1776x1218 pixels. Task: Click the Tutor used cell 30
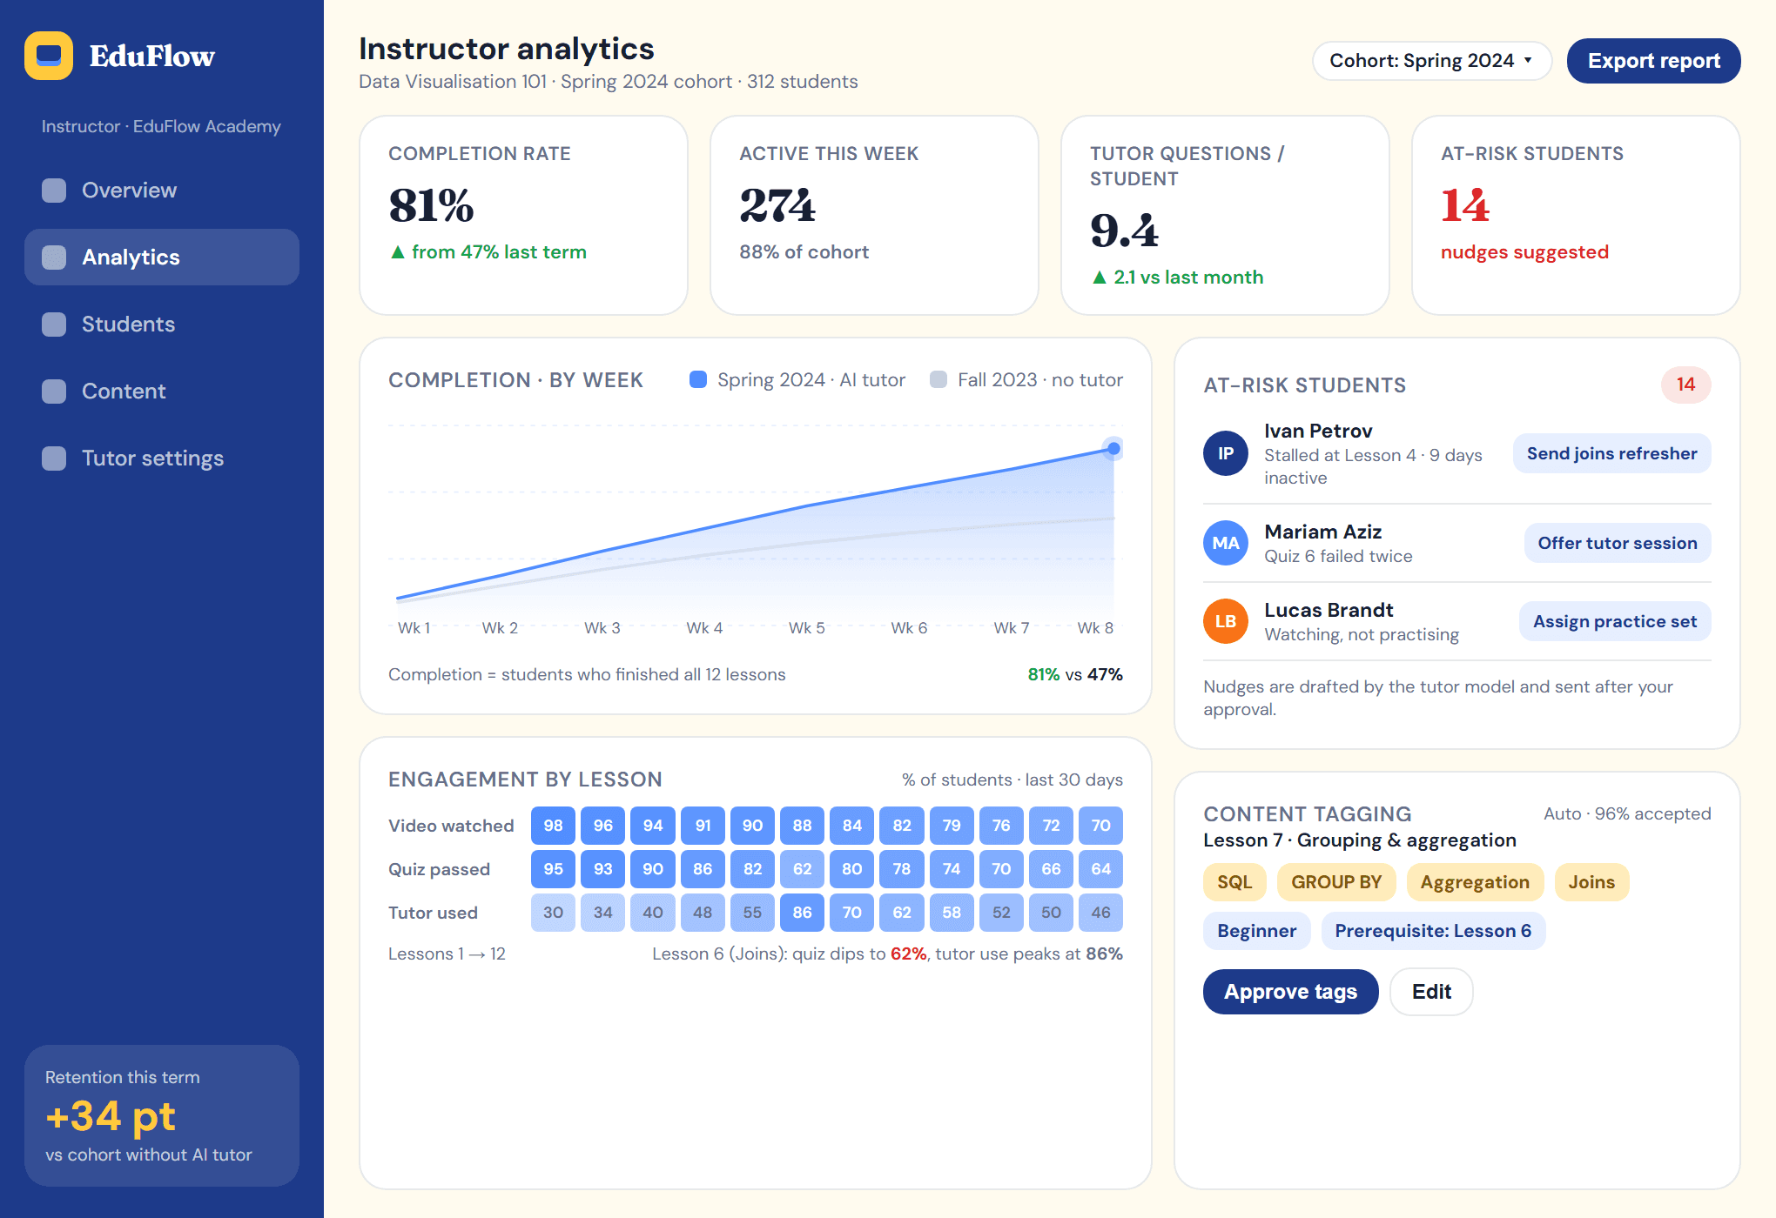(553, 913)
